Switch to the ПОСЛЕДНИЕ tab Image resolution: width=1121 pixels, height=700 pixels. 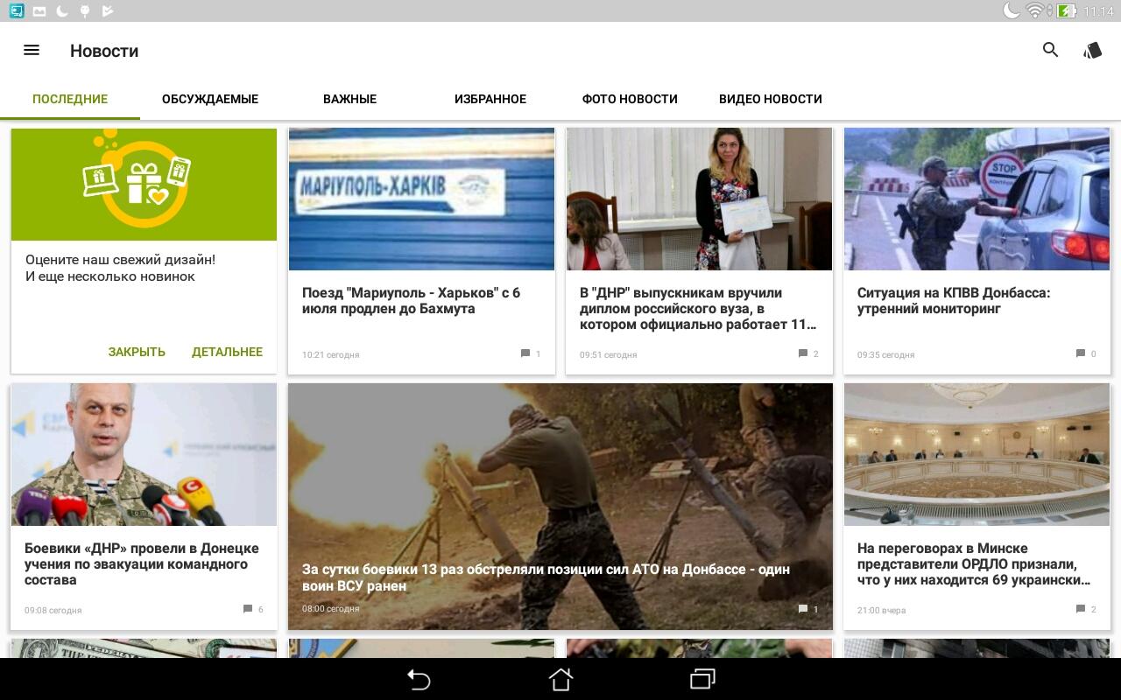pos(70,99)
